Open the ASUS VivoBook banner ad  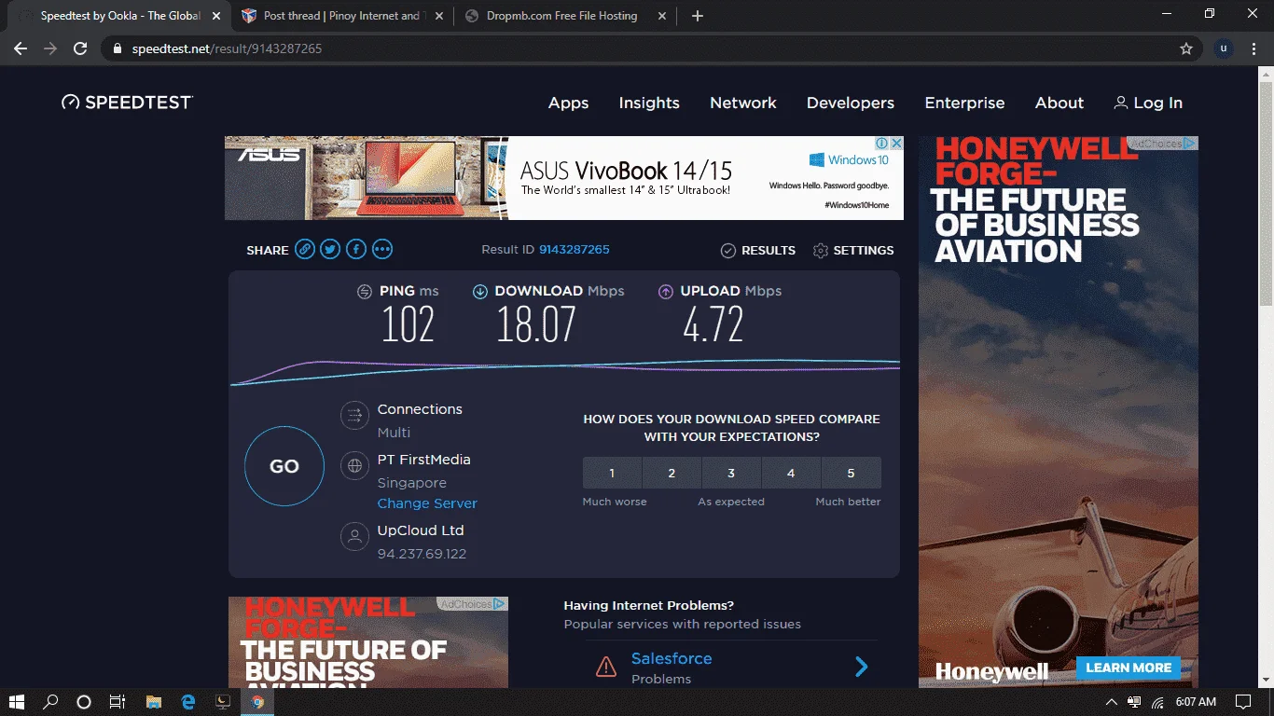(x=564, y=178)
